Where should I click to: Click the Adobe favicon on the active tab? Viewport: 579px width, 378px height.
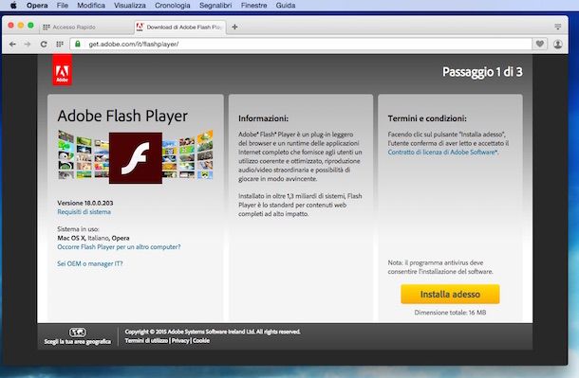point(140,27)
